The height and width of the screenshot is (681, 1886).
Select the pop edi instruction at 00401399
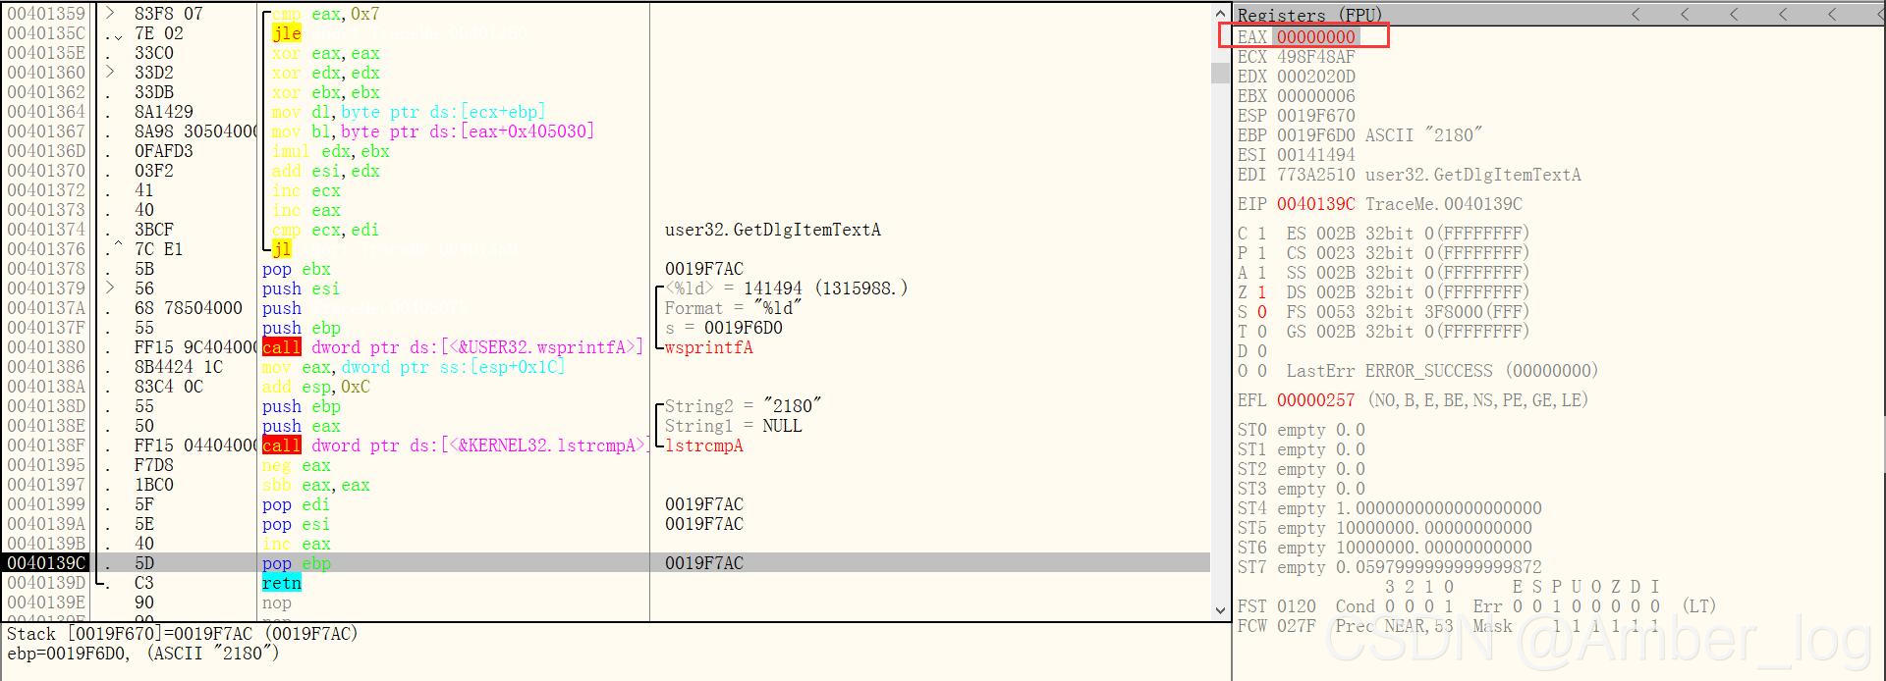coord(297,504)
